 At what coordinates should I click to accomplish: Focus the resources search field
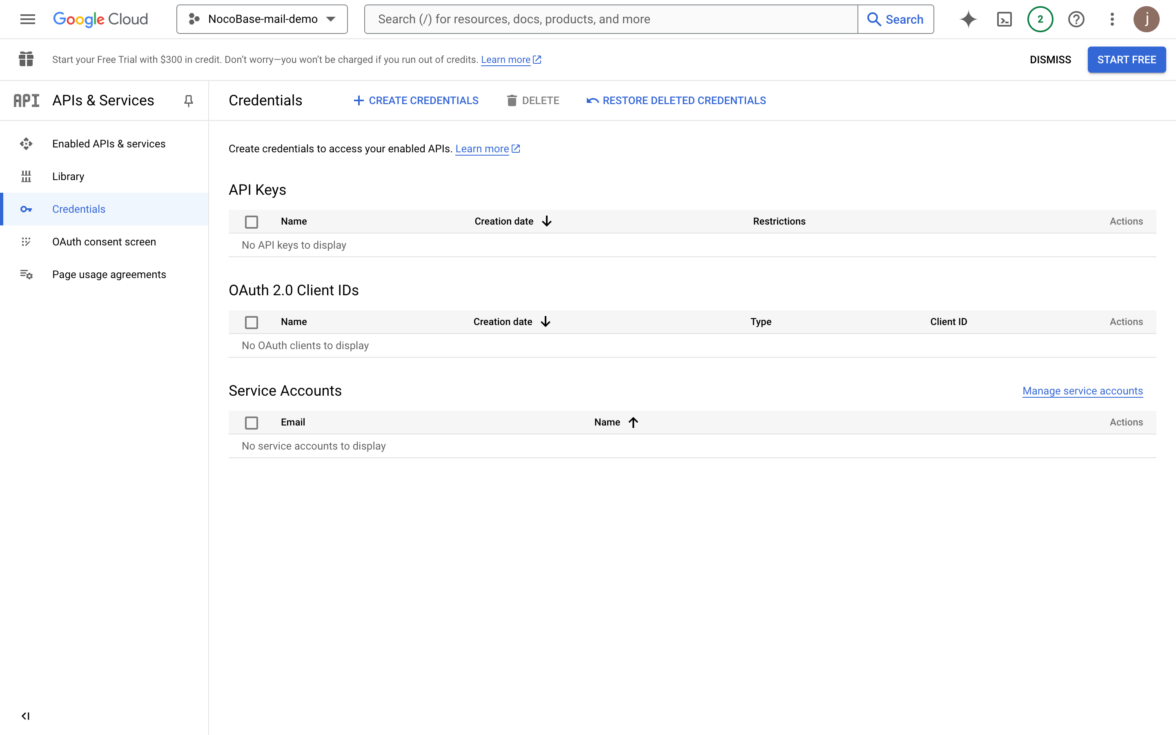(x=611, y=19)
